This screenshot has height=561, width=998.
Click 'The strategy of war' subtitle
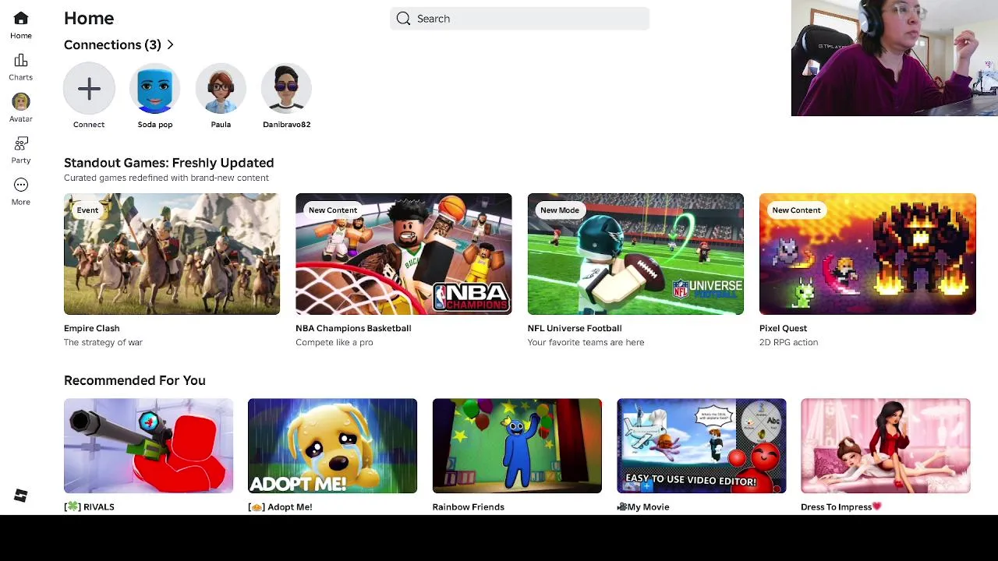coord(103,342)
